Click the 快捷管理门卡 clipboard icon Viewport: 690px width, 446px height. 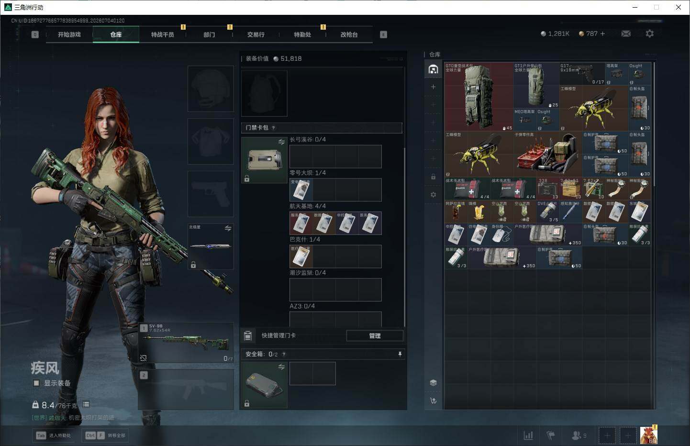pyautogui.click(x=248, y=335)
